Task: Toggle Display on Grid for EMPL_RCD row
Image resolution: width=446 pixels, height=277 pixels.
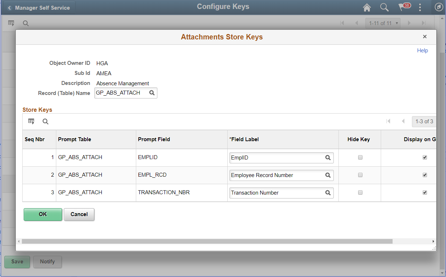Action: pyautogui.click(x=425, y=175)
